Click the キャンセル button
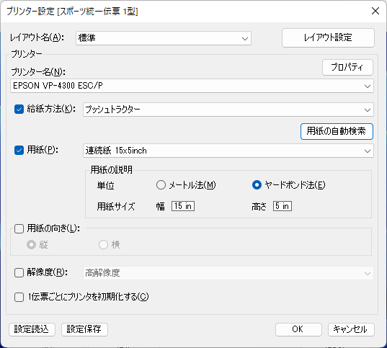Viewport: 387px width, 348px height. [x=351, y=329]
